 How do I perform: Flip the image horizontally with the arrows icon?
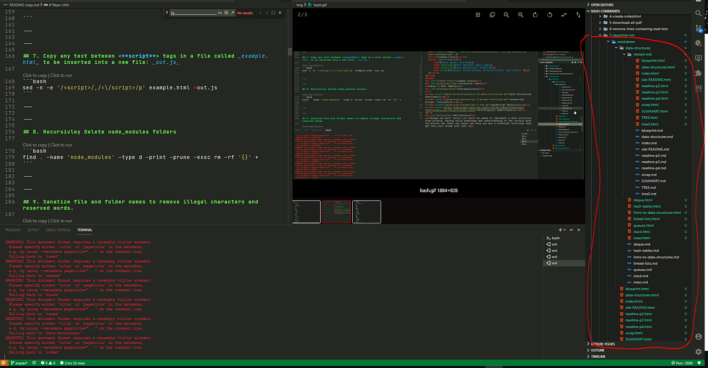(564, 14)
